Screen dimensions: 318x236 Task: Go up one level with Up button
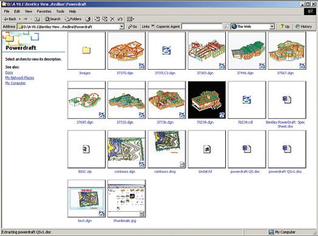click(285, 26)
